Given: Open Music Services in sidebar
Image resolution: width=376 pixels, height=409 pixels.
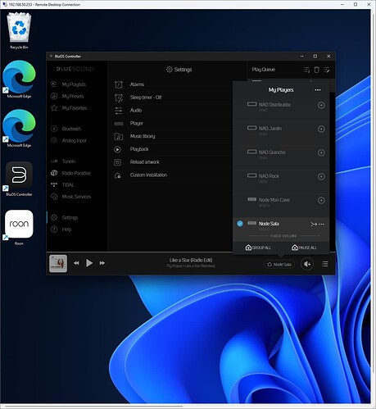Looking at the screenshot, I should (x=76, y=197).
